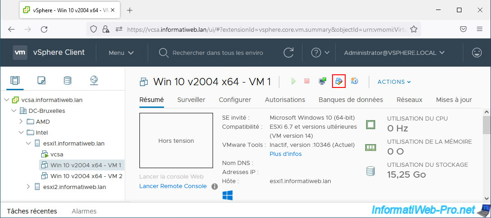
Task: Open the Storage inventory view icon
Action: point(67,81)
